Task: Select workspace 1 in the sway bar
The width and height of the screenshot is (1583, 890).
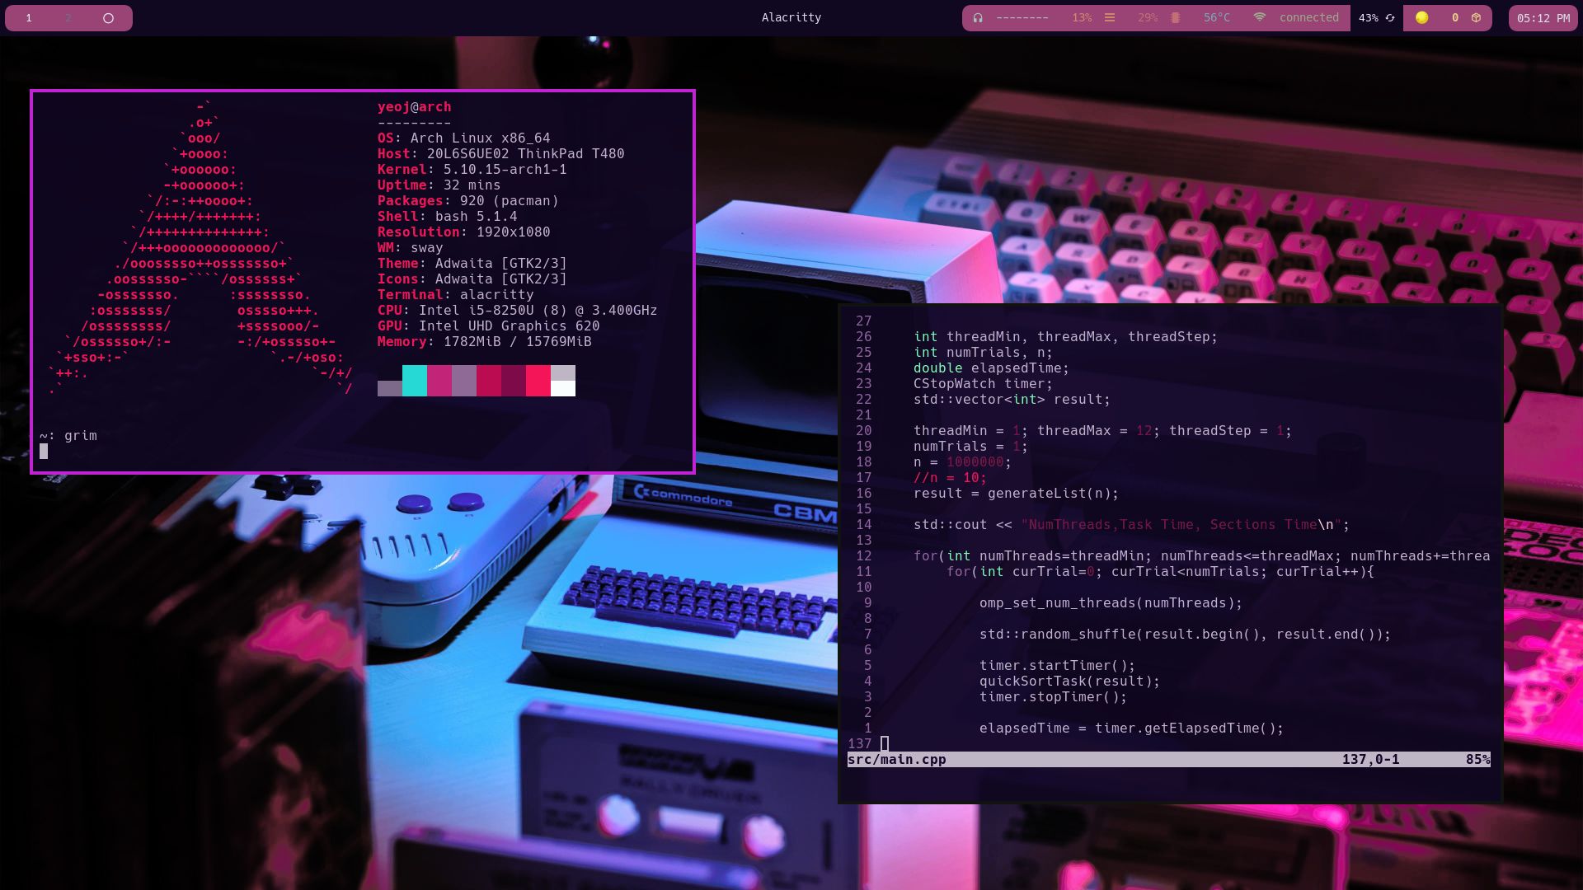Action: [x=28, y=17]
